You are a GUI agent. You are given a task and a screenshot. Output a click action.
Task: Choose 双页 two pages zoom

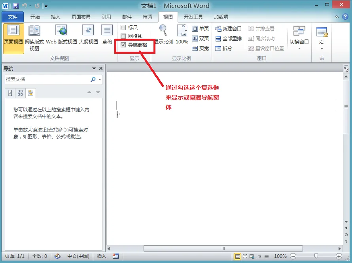[200, 39]
